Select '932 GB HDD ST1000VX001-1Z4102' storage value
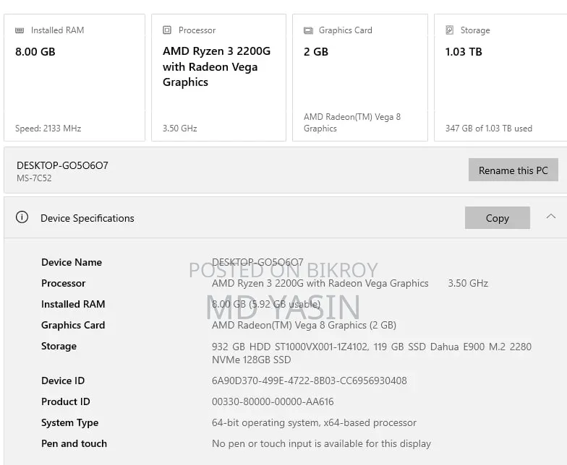 point(290,347)
